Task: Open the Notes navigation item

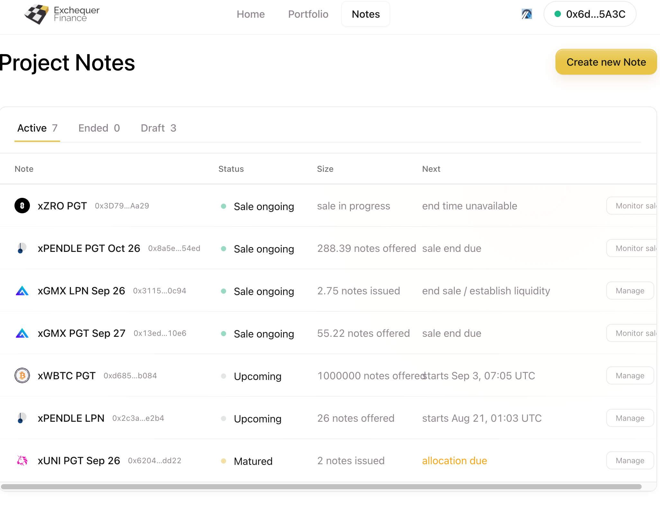Action: 366,14
